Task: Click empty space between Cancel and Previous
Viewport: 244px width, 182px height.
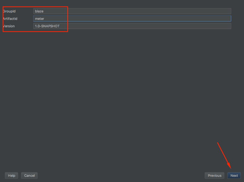Action: pyautogui.click(x=121, y=175)
